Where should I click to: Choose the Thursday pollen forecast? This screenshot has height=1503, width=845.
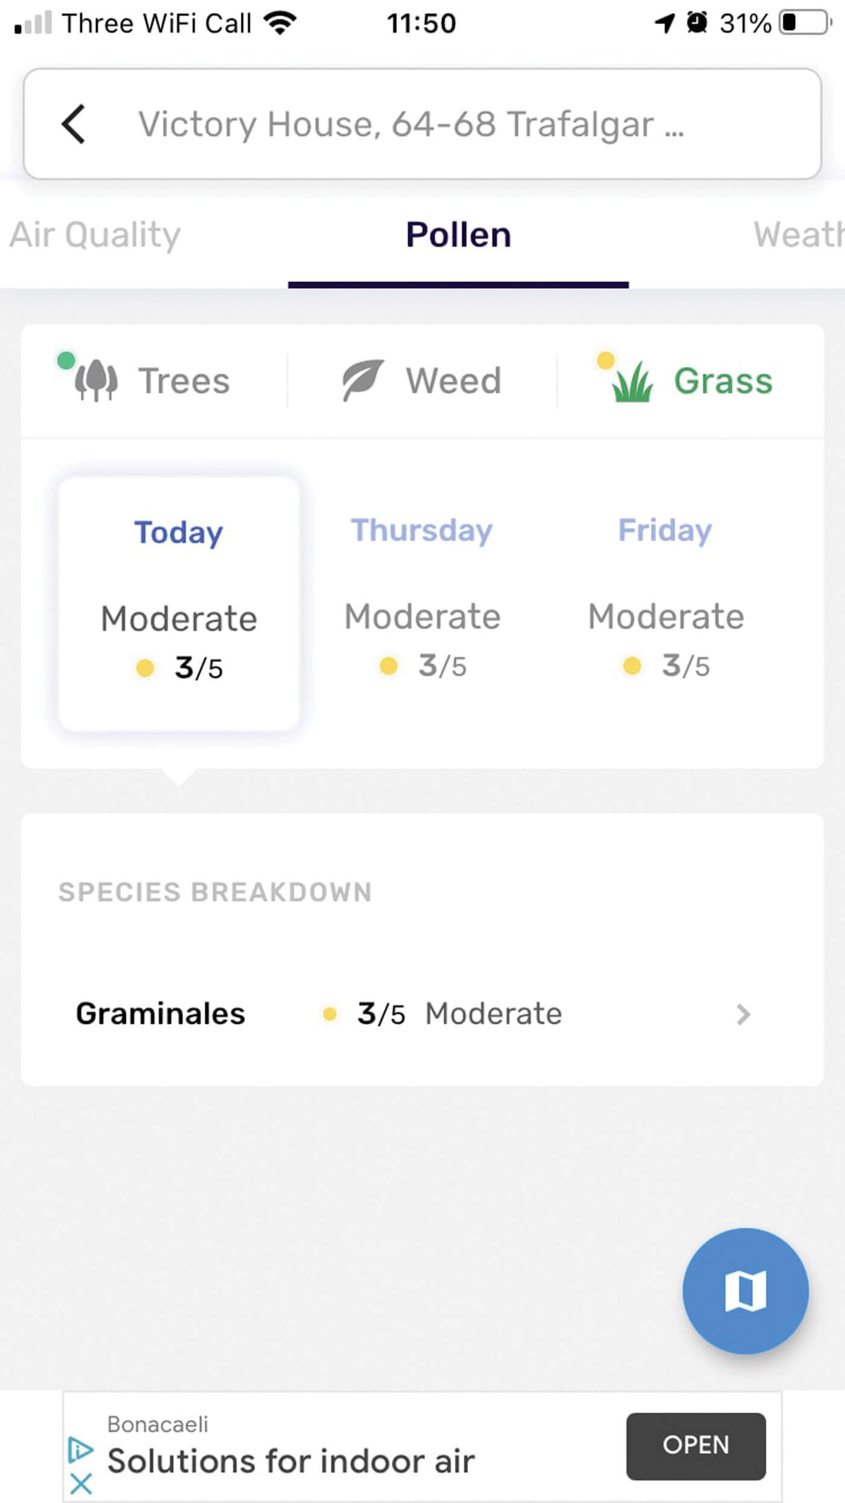click(x=422, y=598)
